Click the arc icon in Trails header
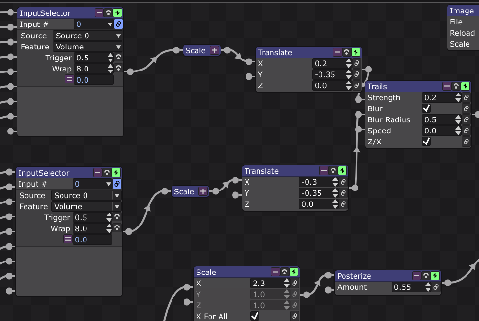This screenshot has width=479, height=321. (456, 86)
